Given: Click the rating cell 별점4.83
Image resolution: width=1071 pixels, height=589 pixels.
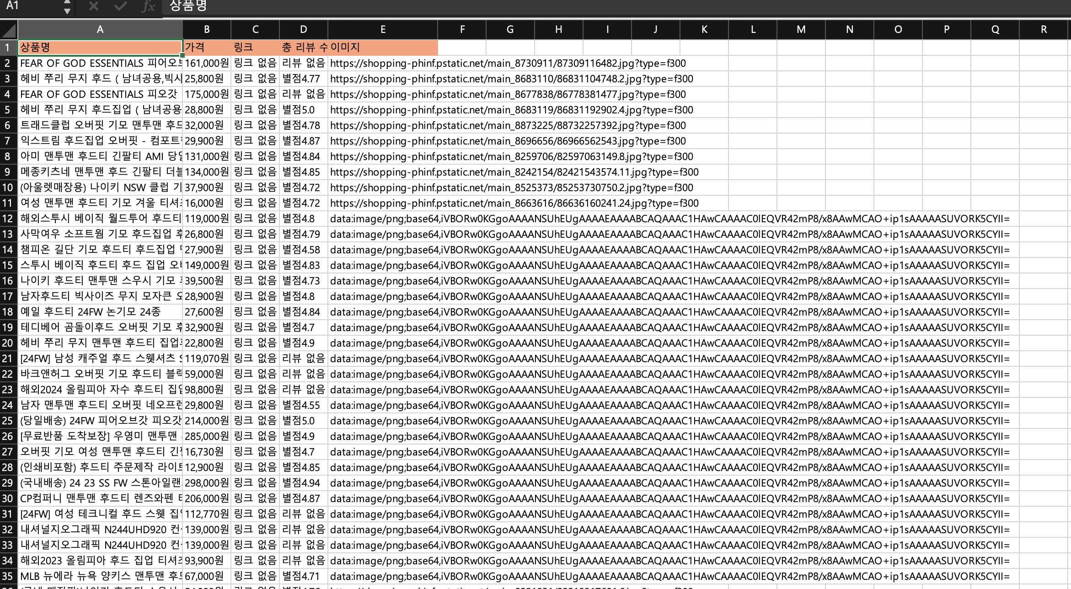Looking at the screenshot, I should tap(304, 265).
